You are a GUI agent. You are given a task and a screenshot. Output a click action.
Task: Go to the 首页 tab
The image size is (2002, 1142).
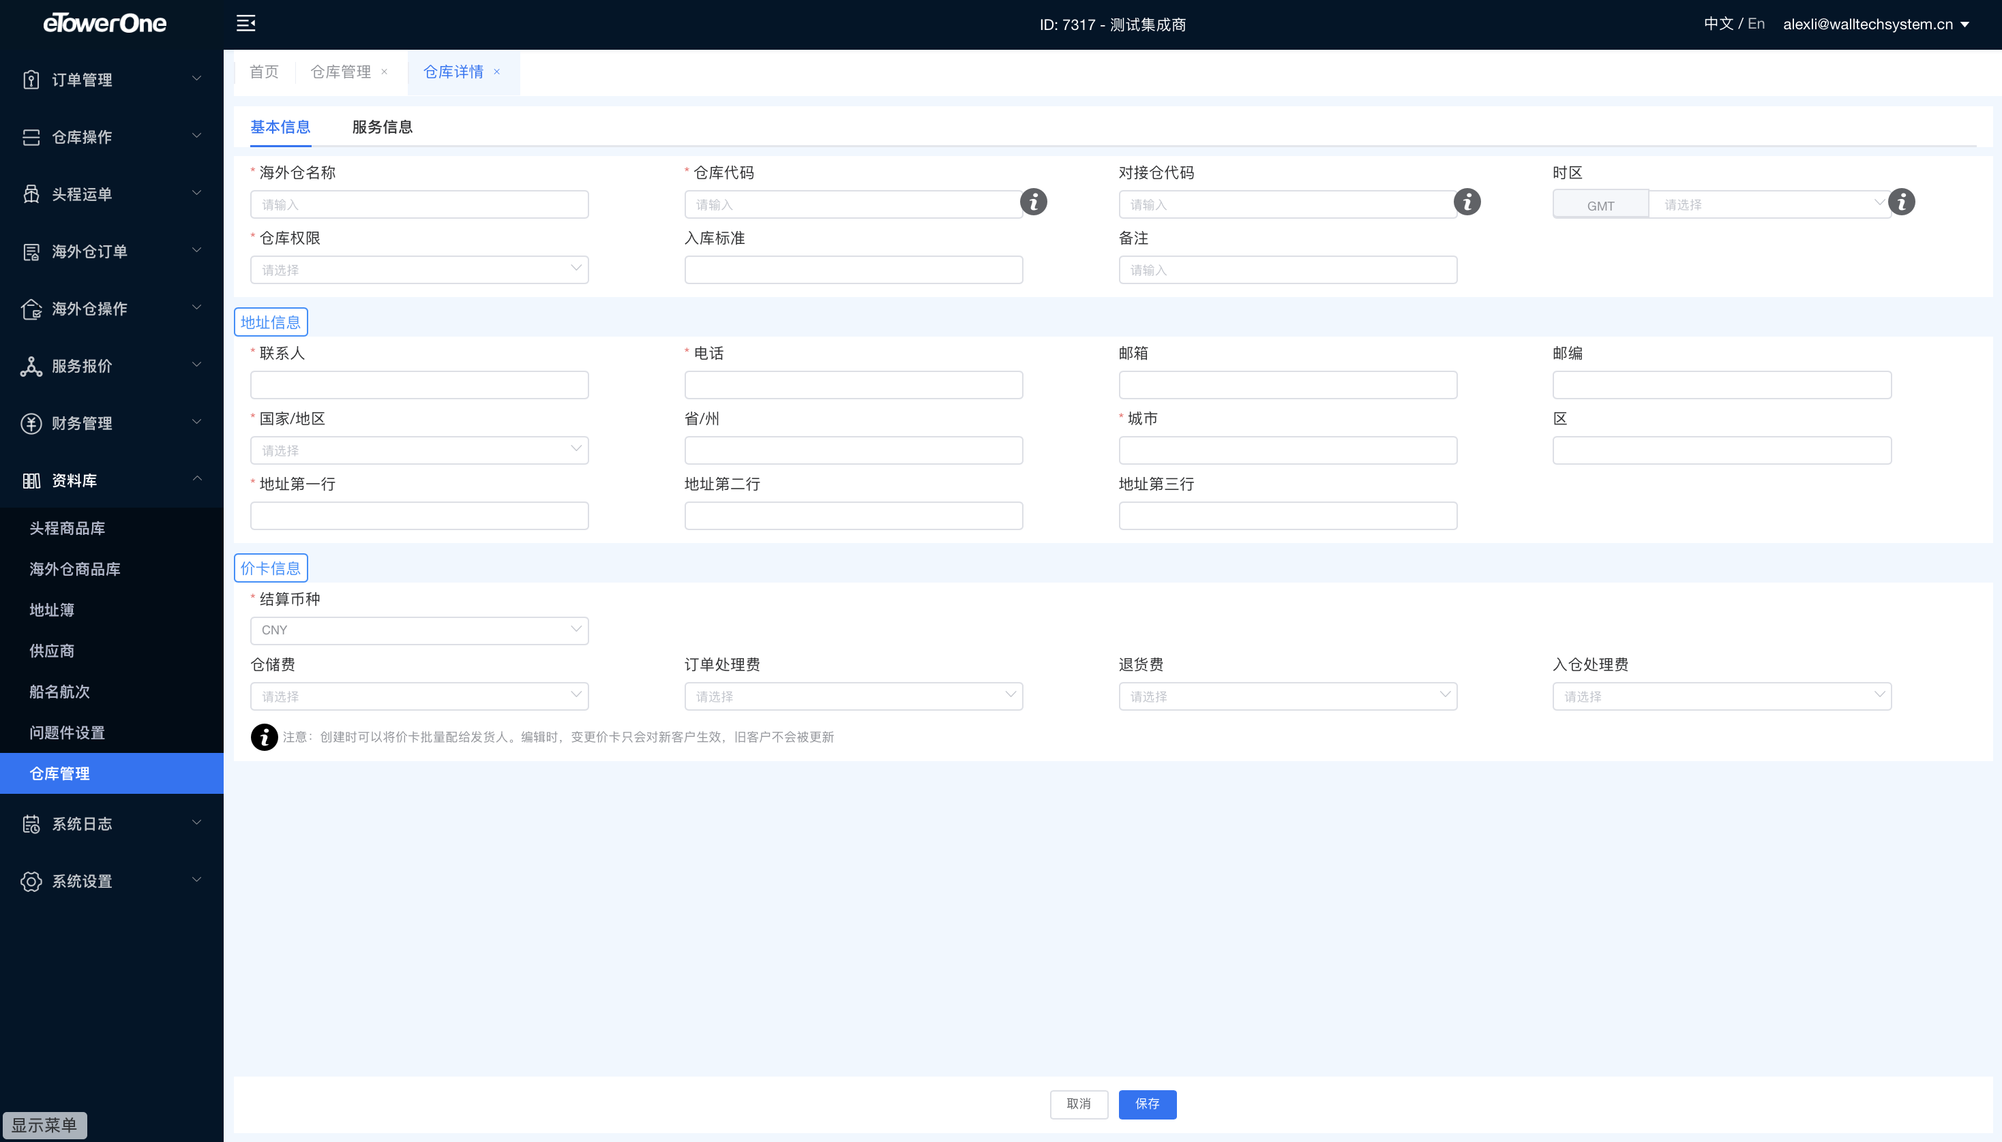pos(264,72)
